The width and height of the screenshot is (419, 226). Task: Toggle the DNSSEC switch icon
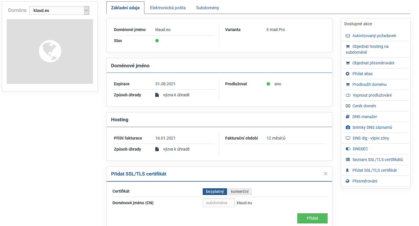[348, 149]
